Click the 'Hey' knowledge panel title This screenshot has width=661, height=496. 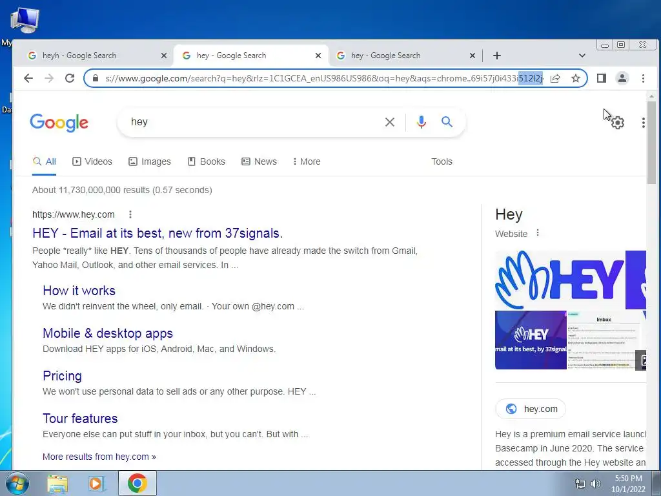pos(509,214)
